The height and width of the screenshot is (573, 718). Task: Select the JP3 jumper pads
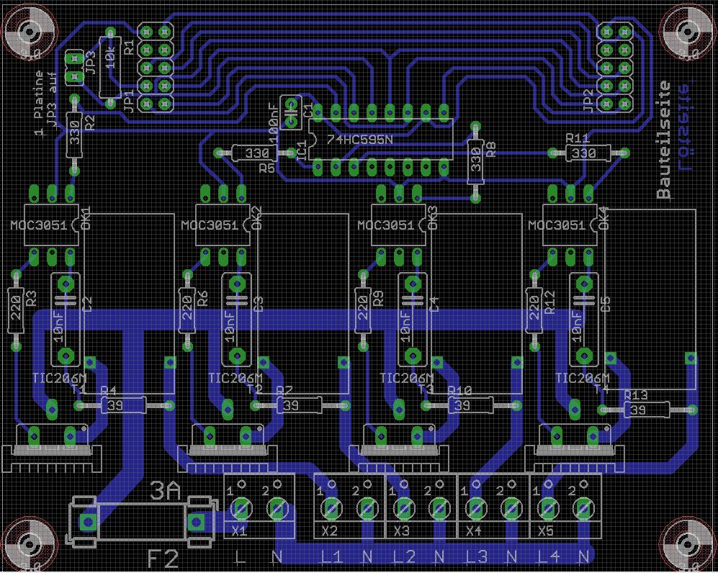[x=73, y=68]
